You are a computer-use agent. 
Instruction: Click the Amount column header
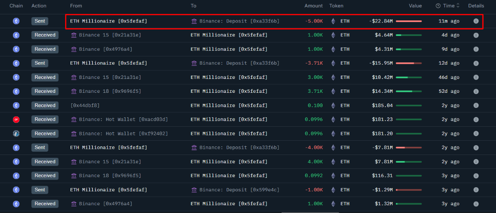click(x=313, y=6)
